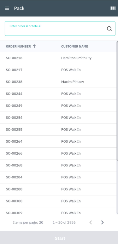Select Hamilton Smith Pty customer cell
Image resolution: width=118 pixels, height=244 pixels.
[76, 58]
